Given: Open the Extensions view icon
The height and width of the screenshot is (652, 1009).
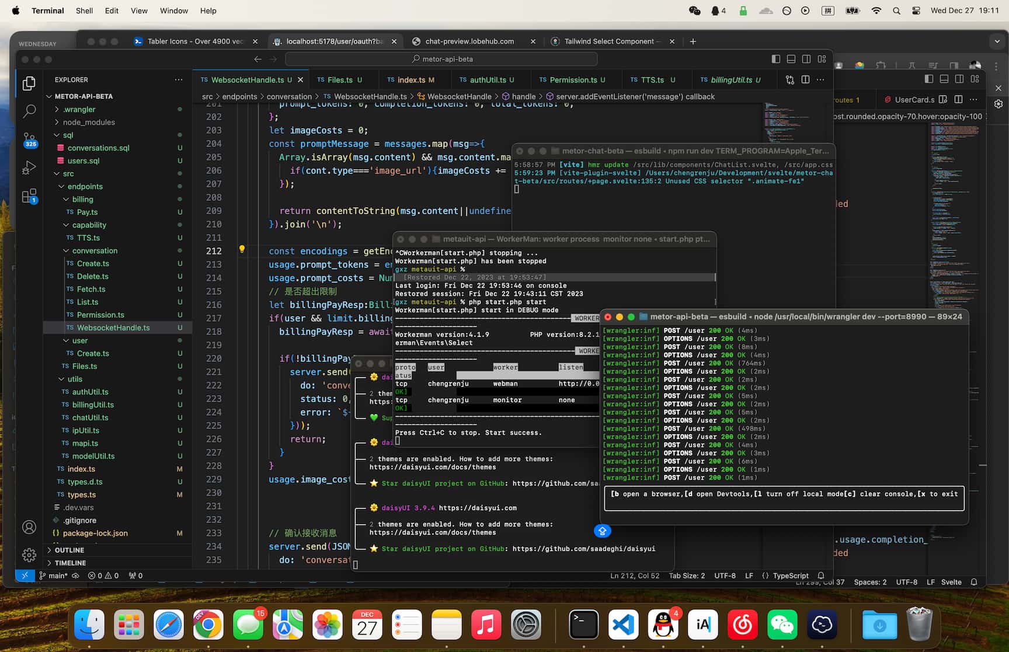Looking at the screenshot, I should coord(29,196).
